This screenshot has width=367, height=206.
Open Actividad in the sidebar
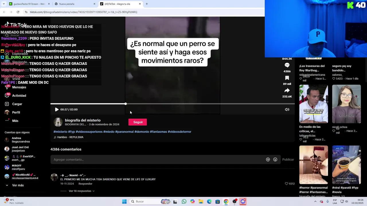pos(19,96)
